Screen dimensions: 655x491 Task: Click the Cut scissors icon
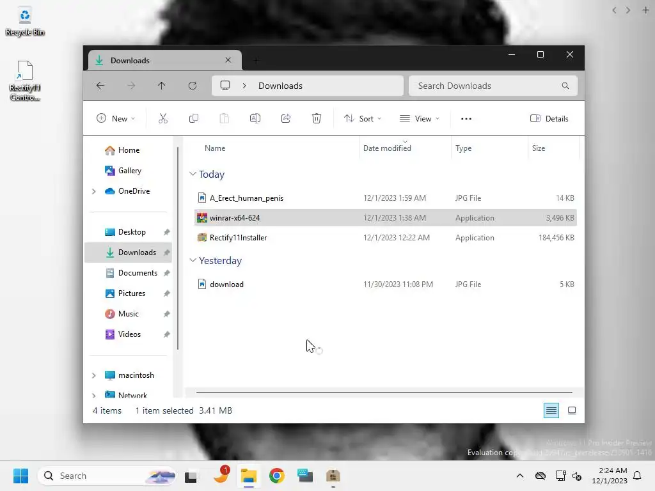pos(163,118)
